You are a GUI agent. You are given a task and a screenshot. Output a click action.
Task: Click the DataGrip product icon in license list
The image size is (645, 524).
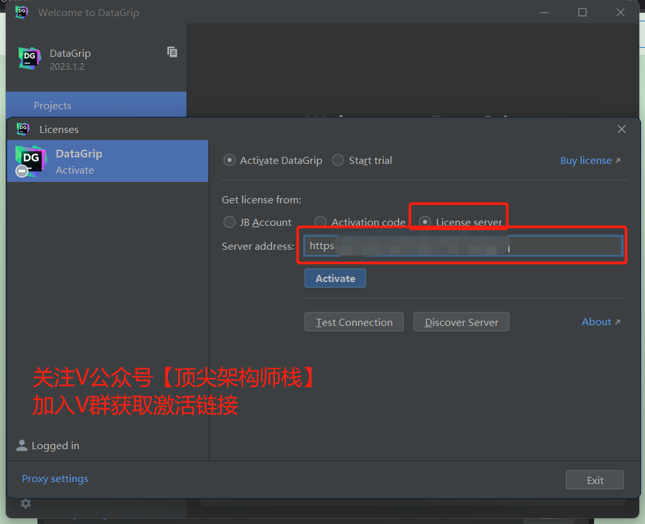tap(30, 161)
